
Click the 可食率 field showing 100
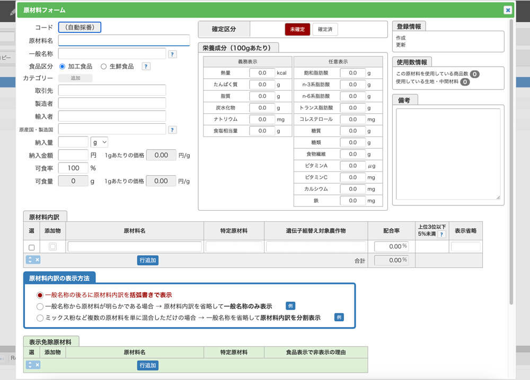tap(73, 168)
